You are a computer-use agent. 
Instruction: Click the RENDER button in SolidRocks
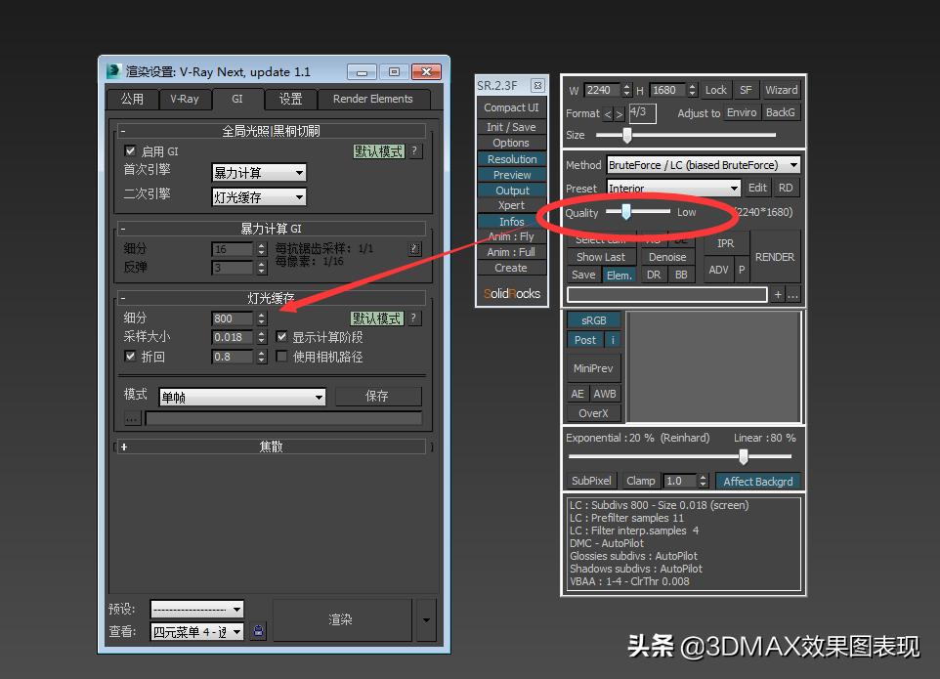tap(775, 257)
